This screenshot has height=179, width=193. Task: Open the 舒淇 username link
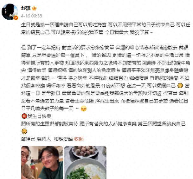26,8
